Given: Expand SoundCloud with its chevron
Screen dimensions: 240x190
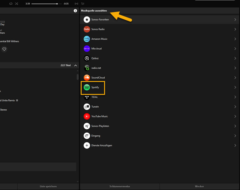Looking at the screenshot, I should coord(235,78).
